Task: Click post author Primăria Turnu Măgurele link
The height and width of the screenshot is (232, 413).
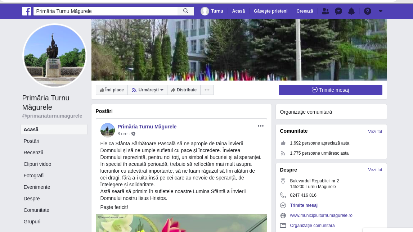Action: click(x=147, y=127)
